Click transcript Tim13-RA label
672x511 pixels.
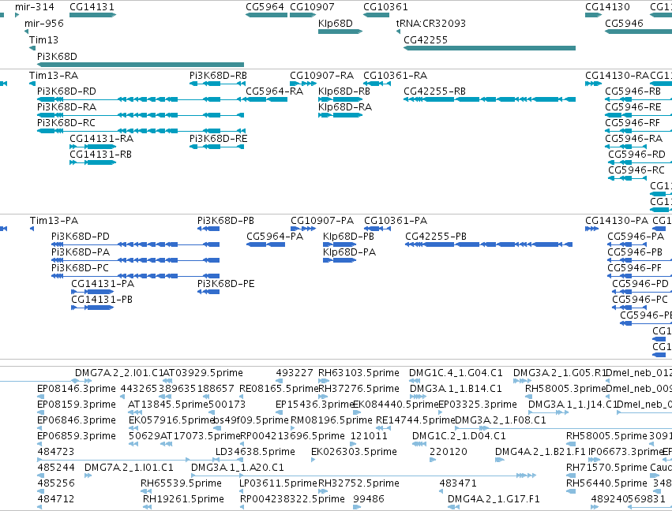point(54,76)
